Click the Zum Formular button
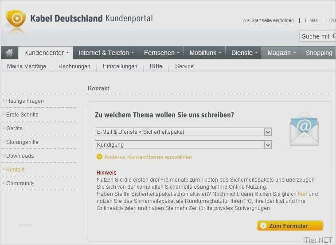The image size is (336, 245). (x=290, y=226)
